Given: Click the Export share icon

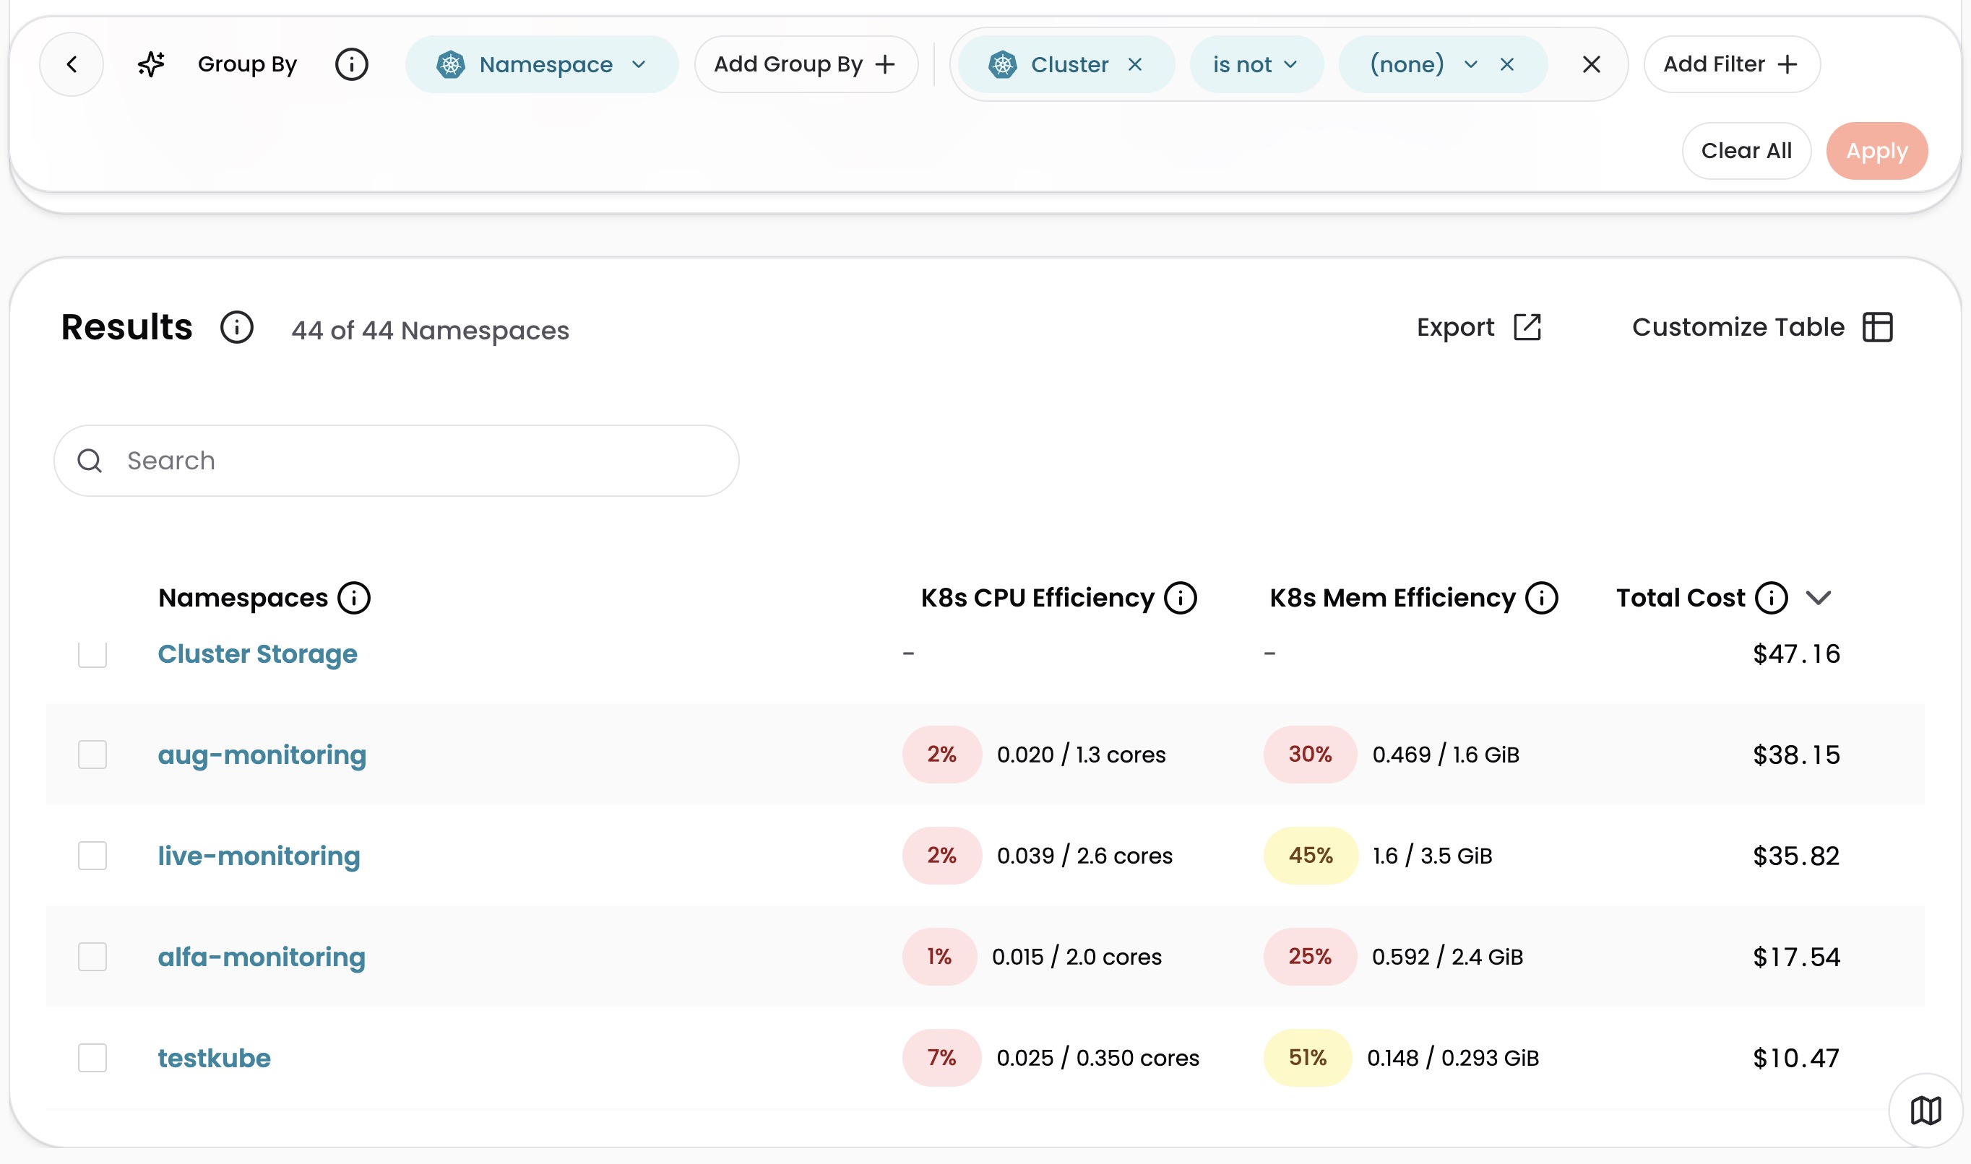Looking at the screenshot, I should pos(1527,327).
